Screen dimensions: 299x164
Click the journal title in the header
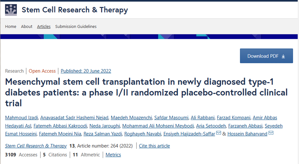(x=75, y=10)
